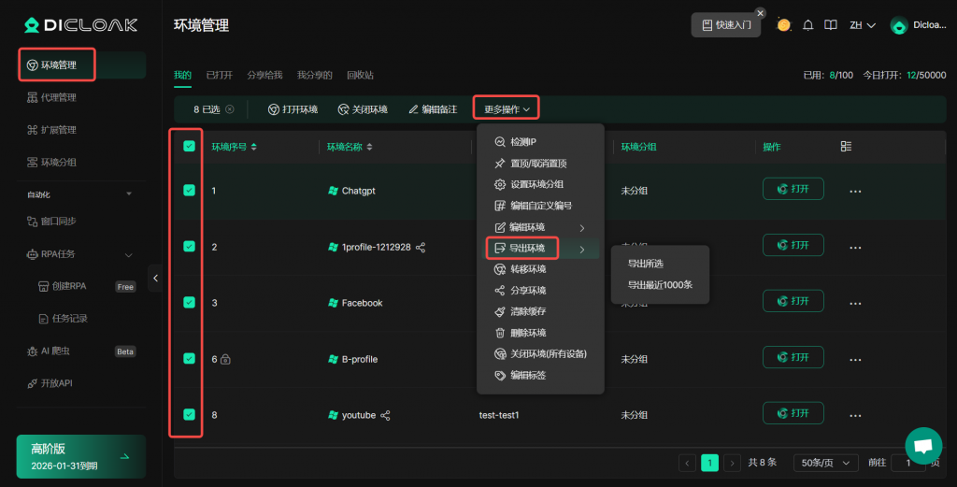Expand the 更多操作 dropdown

pyautogui.click(x=507, y=109)
